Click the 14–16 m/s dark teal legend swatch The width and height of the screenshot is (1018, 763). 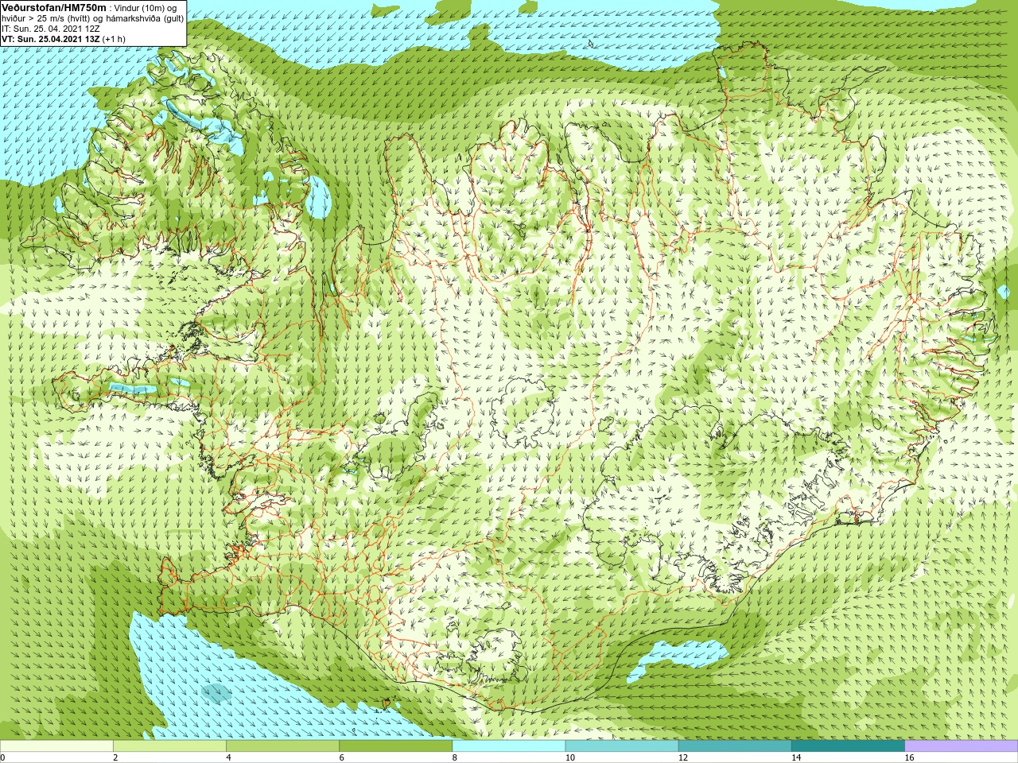(x=848, y=746)
